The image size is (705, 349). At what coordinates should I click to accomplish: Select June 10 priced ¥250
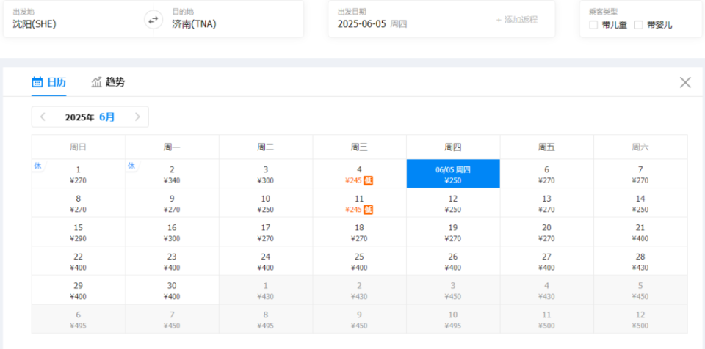click(266, 203)
